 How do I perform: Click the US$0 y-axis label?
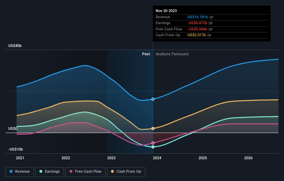13,128
